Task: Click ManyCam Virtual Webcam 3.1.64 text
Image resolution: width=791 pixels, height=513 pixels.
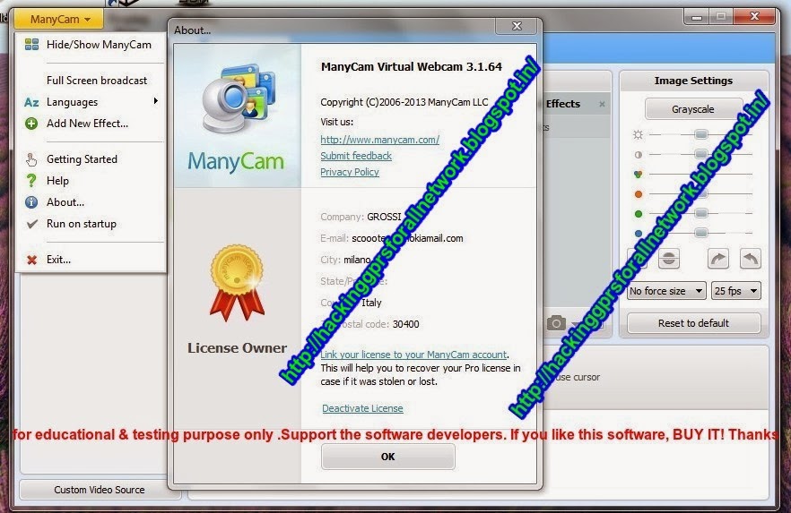Action: tap(412, 67)
